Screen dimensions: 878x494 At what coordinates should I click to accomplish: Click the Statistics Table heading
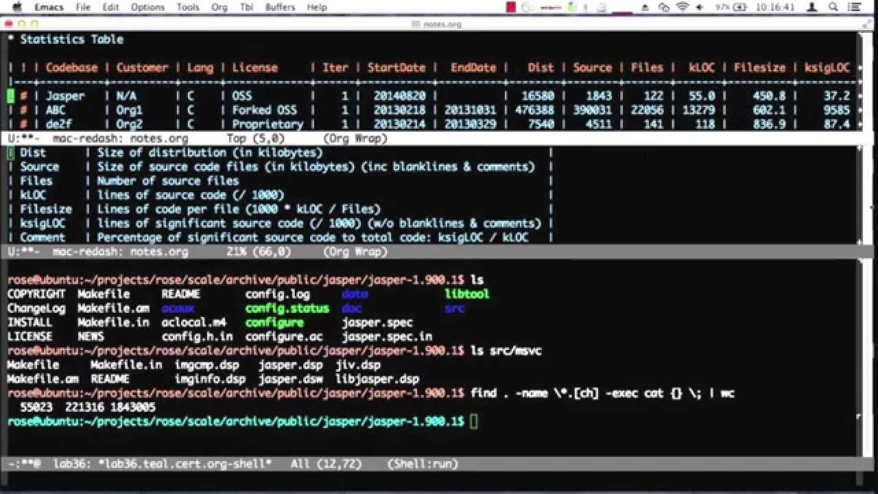pyautogui.click(x=71, y=39)
